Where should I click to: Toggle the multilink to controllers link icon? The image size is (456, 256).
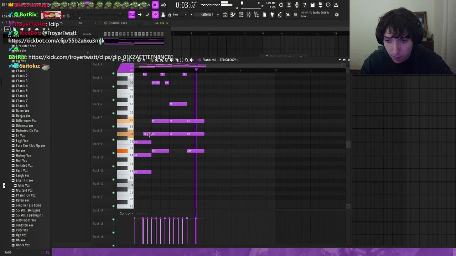(155, 15)
